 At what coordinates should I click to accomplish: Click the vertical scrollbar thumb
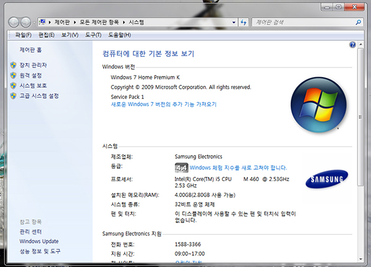click(x=360, y=117)
